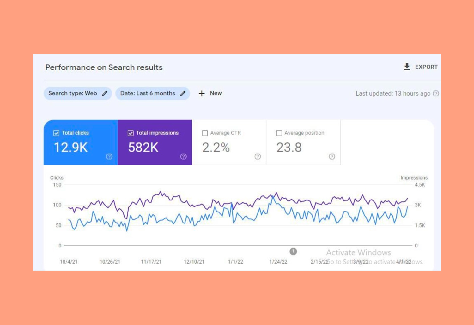
Task: Enable the Average position checkbox
Action: pyautogui.click(x=279, y=133)
